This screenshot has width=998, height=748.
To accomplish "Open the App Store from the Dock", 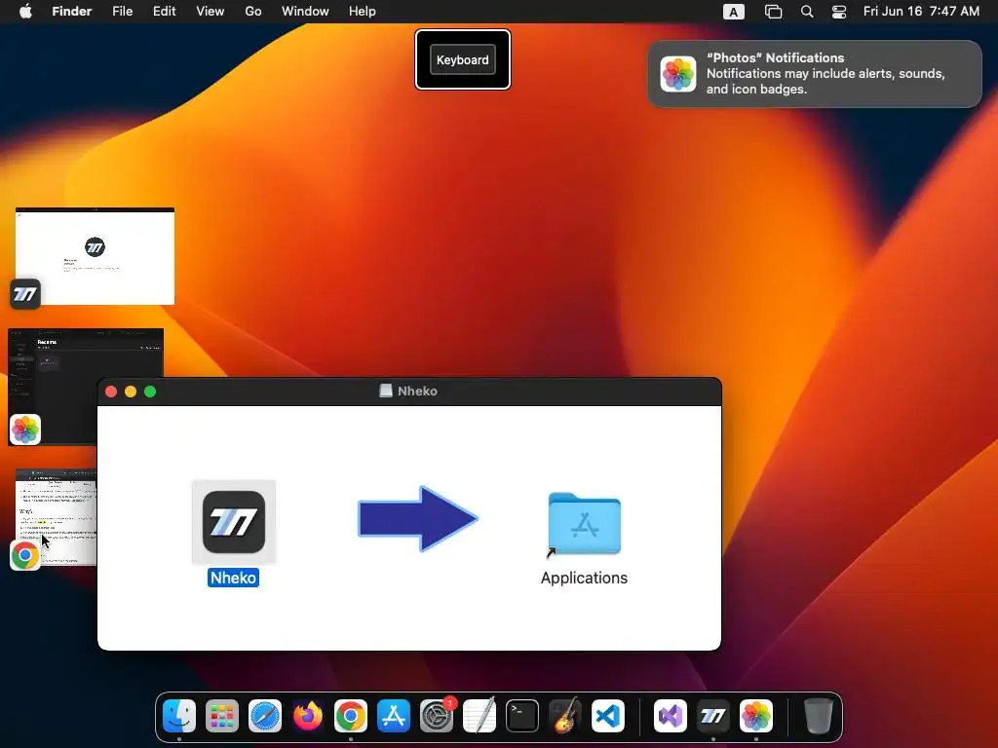I will [x=394, y=716].
